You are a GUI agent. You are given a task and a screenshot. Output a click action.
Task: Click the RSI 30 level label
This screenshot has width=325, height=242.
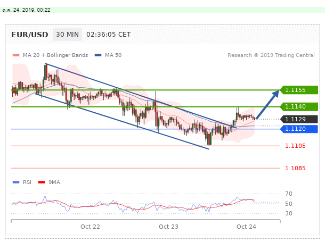coord(289,213)
